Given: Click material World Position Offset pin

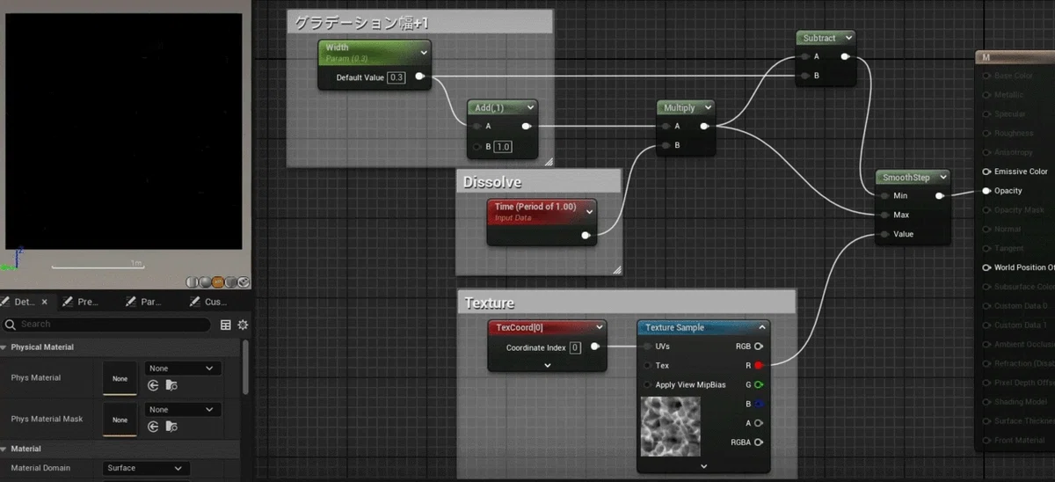Looking at the screenshot, I should coord(986,267).
